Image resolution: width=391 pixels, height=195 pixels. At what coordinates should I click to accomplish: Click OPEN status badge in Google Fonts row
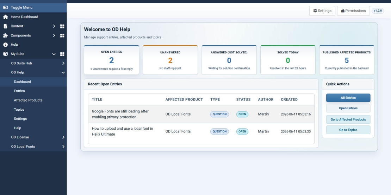(x=242, y=115)
